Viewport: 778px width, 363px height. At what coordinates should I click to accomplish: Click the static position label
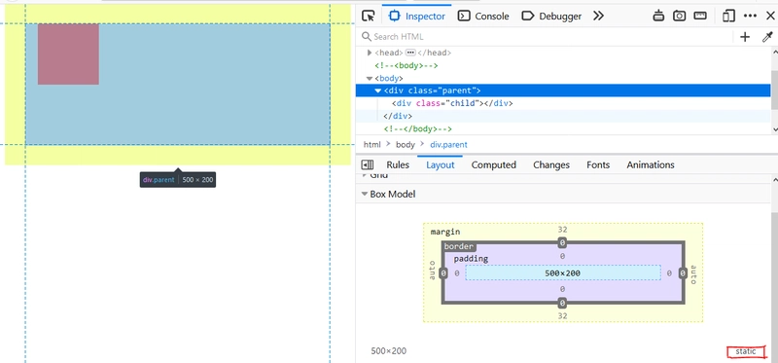tap(746, 351)
